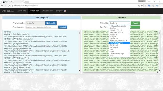Click the blue Choose file button
163x91 pixels.
click(51, 23)
